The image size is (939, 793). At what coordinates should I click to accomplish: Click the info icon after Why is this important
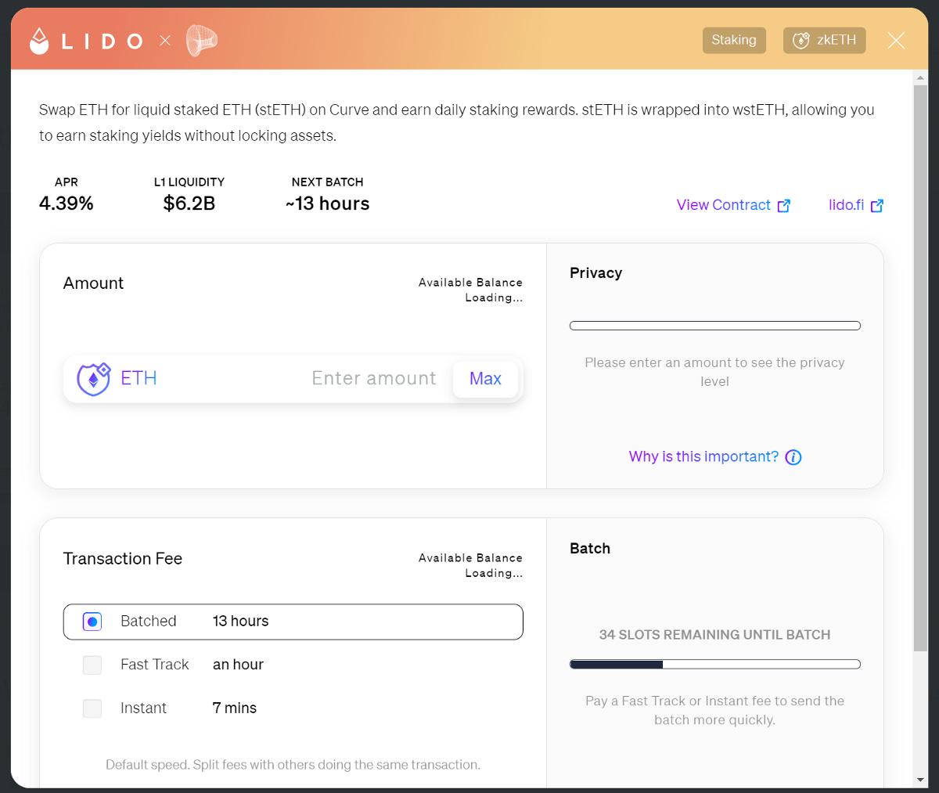click(x=793, y=456)
